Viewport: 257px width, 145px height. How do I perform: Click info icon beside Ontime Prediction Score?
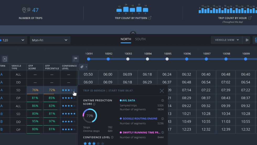(x=94, y=104)
